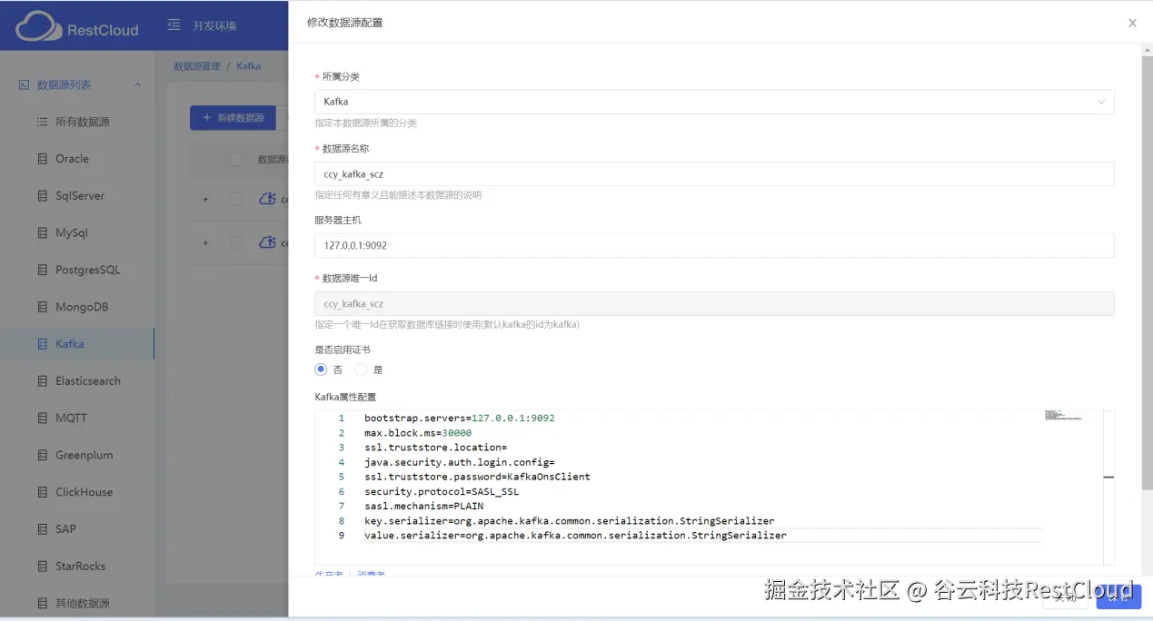The image size is (1153, 621).
Task: Click the SqlServer database icon in sidebar
Action: (42, 196)
